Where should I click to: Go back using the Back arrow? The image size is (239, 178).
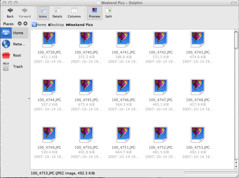[x=10, y=13]
